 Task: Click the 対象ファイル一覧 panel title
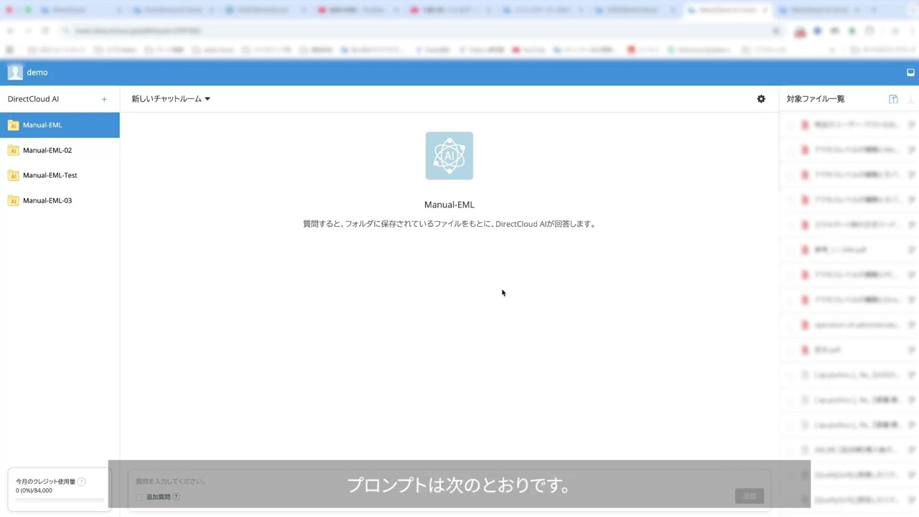click(x=816, y=99)
